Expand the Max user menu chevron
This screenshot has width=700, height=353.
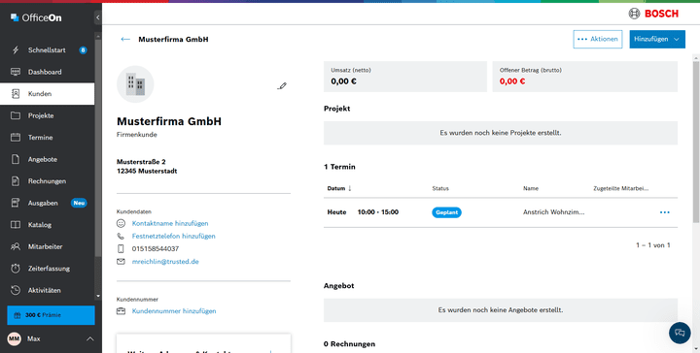89,338
